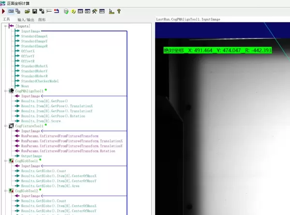The width and height of the screenshot is (290, 215).
Task: Click the green absolute coordinate readout label
Action: 217,50
